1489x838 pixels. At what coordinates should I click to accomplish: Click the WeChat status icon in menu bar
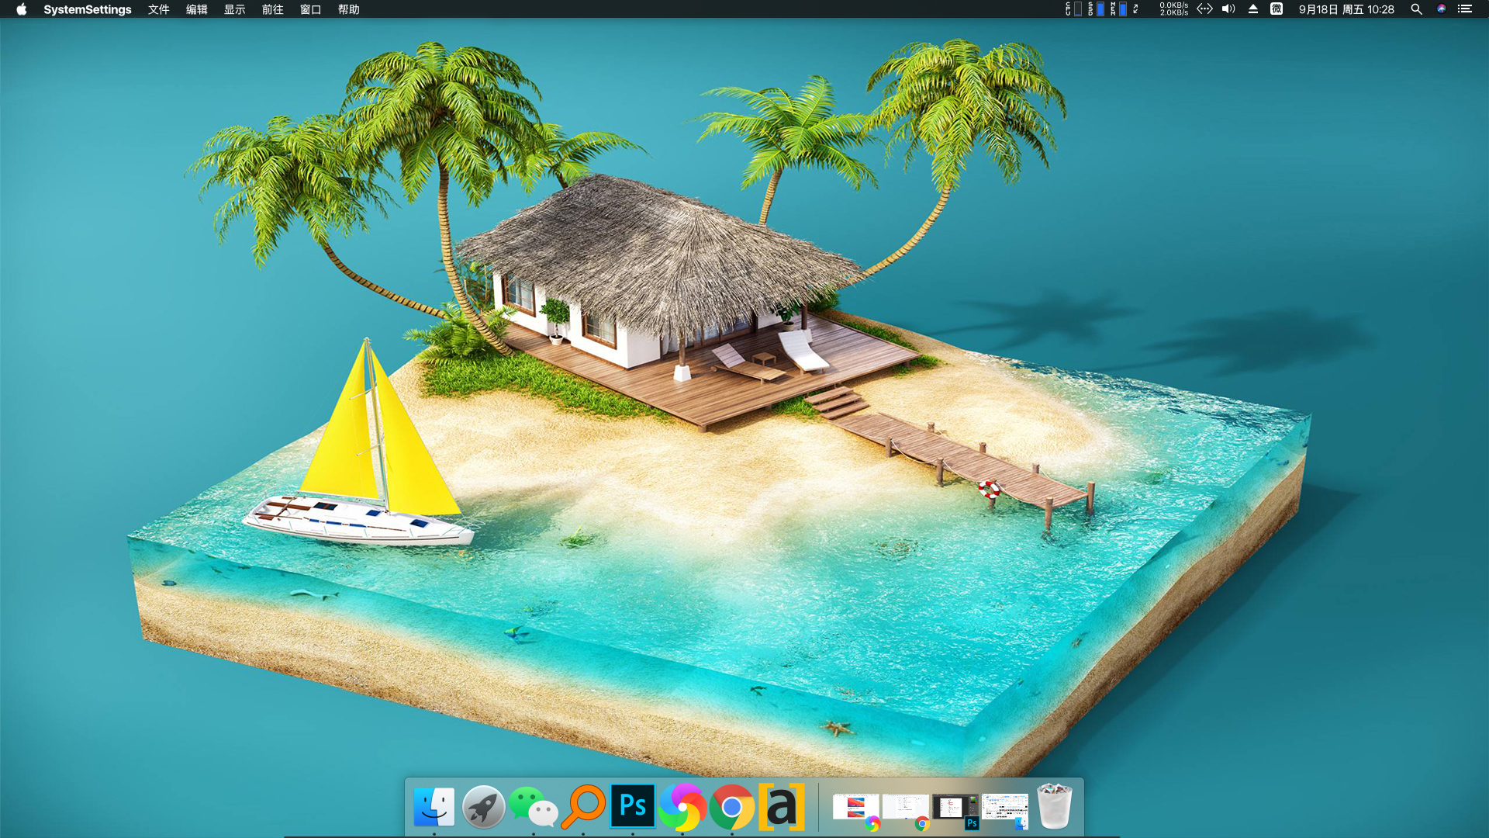(x=1277, y=9)
